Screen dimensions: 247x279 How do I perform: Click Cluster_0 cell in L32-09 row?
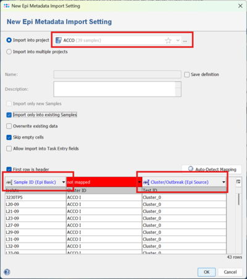point(184,246)
